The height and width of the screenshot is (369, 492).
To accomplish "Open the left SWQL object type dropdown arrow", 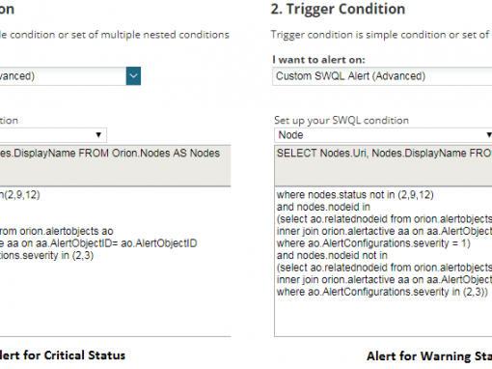I will click(x=98, y=135).
